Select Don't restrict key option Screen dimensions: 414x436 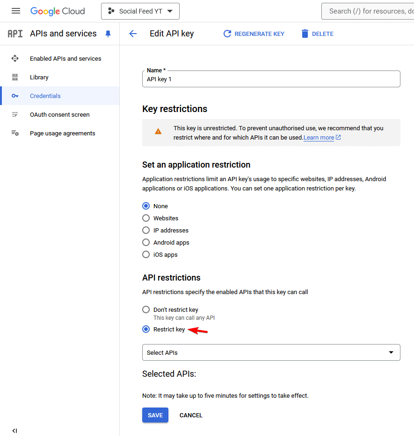146,309
